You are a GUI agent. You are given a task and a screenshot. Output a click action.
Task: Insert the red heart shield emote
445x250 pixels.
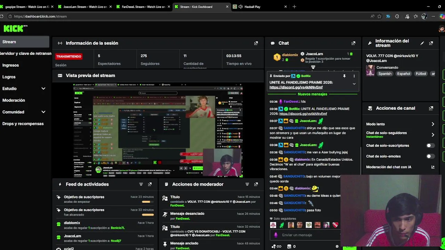[x=335, y=225]
